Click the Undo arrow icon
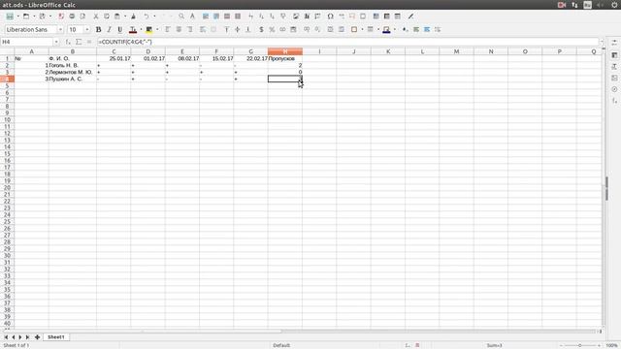This screenshot has height=349, width=621. click(x=147, y=16)
